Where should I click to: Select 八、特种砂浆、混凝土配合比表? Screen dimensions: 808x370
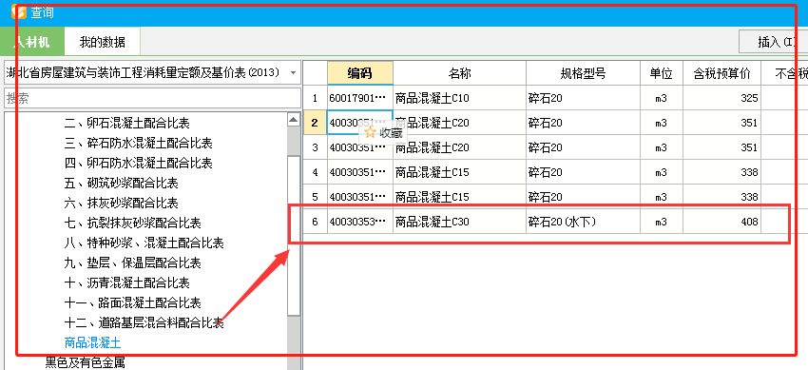point(144,243)
